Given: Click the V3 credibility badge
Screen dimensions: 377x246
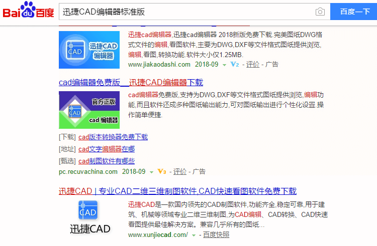Looking at the screenshot, I should click(162, 172).
